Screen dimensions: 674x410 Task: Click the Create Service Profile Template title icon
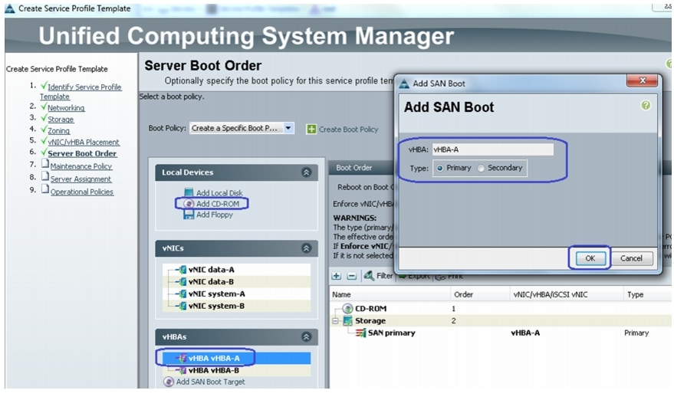[x=9, y=8]
